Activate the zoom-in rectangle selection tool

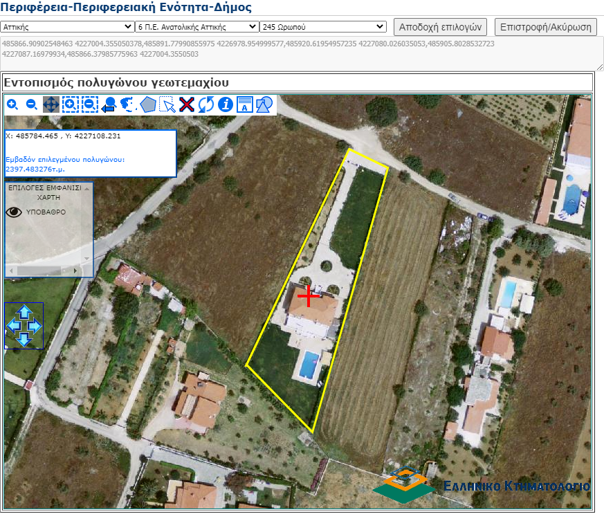click(70, 104)
